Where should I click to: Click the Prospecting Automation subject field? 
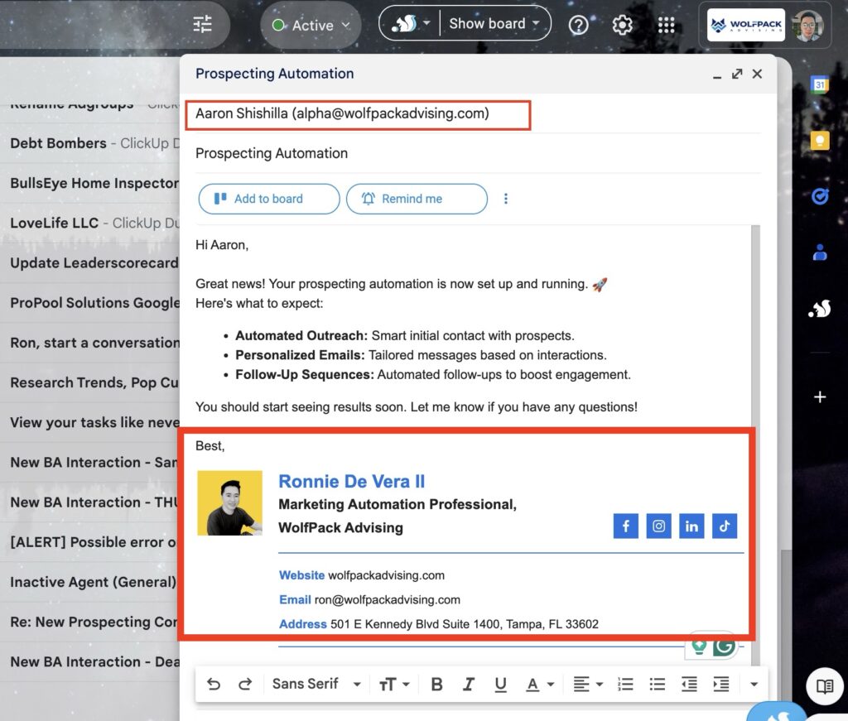478,153
